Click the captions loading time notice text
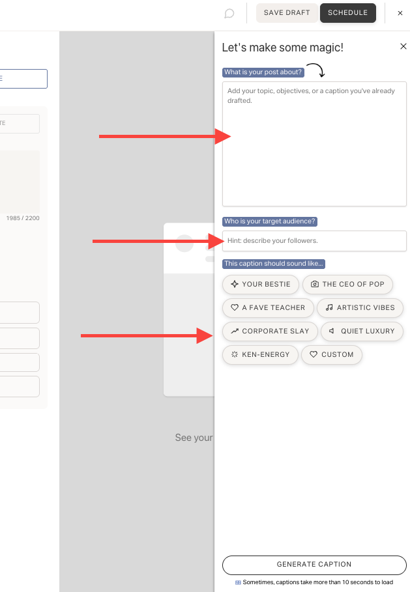This screenshot has height=592, width=410. tap(318, 582)
